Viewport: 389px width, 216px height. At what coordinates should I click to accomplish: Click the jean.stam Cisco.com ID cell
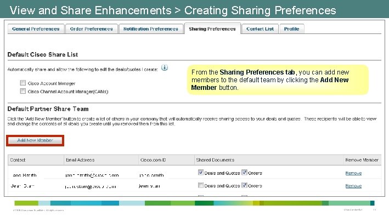(x=149, y=186)
